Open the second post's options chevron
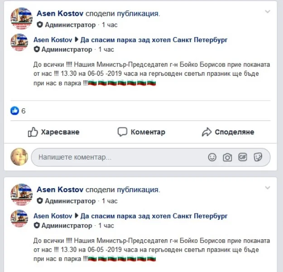The image size is (283, 272). click(267, 188)
